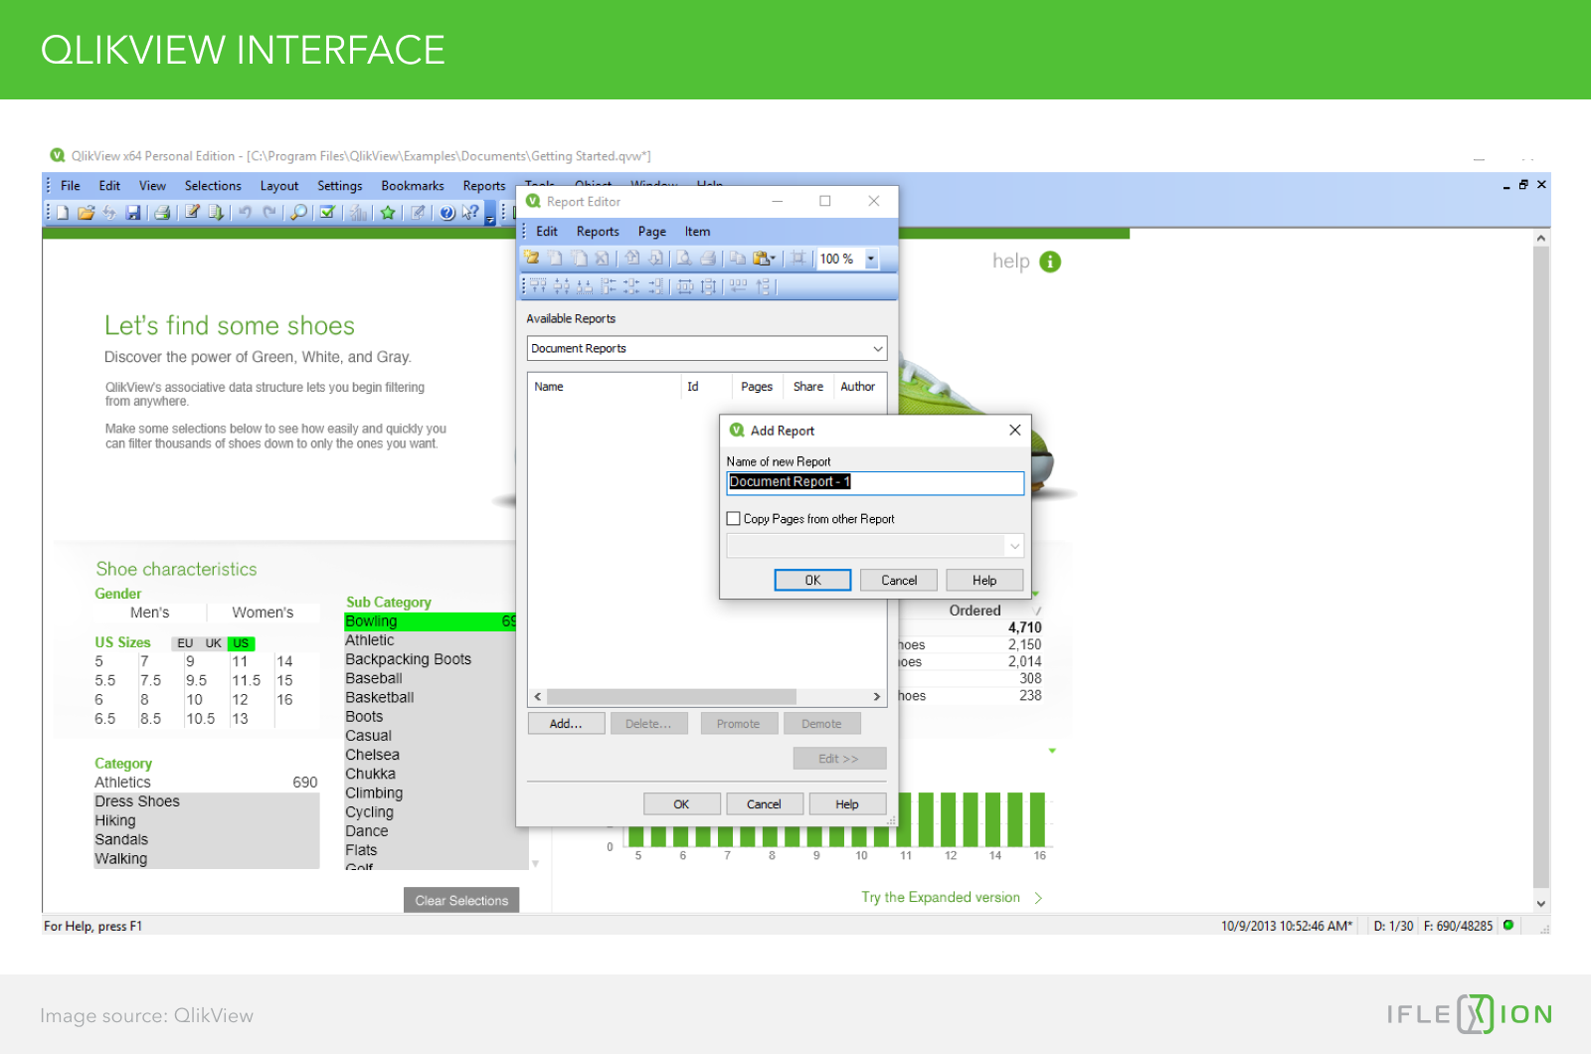The height and width of the screenshot is (1054, 1591).
Task: Click the blue Help question mark icon
Action: [x=446, y=212]
